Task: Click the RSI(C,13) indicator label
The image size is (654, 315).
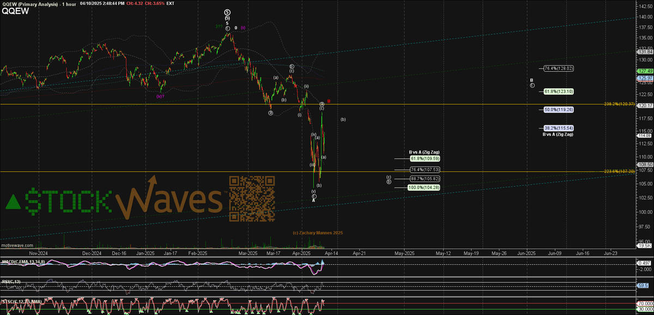Action: click(11, 283)
